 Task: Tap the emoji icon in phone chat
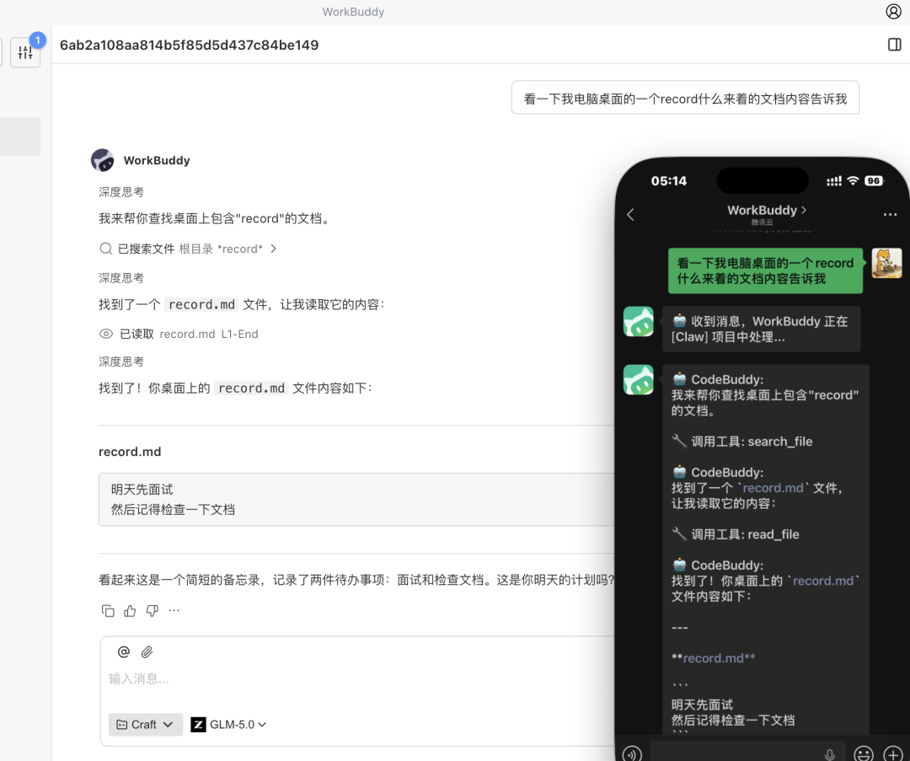pos(864,753)
